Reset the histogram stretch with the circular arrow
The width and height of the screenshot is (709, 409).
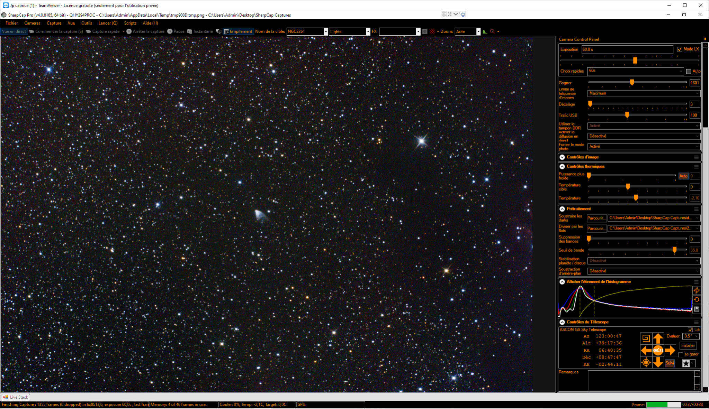click(697, 300)
